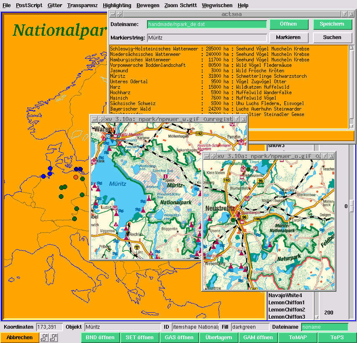
Task: Click the npmuer_o.gif up-triangle title icon
Action: point(331,156)
